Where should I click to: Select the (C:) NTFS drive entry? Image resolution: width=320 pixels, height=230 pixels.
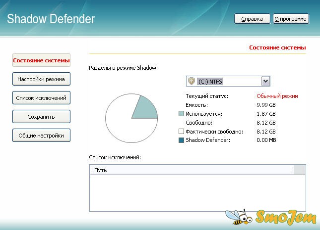(x=210, y=82)
